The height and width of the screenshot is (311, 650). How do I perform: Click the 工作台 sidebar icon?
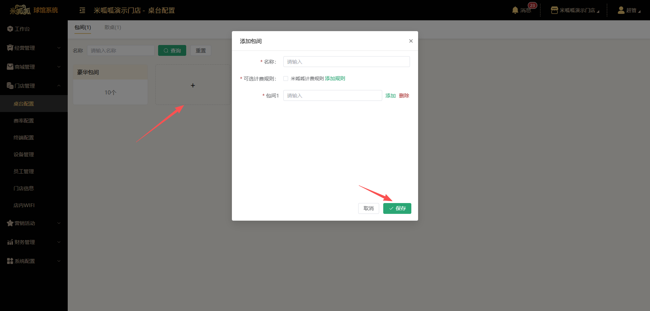[x=10, y=29]
